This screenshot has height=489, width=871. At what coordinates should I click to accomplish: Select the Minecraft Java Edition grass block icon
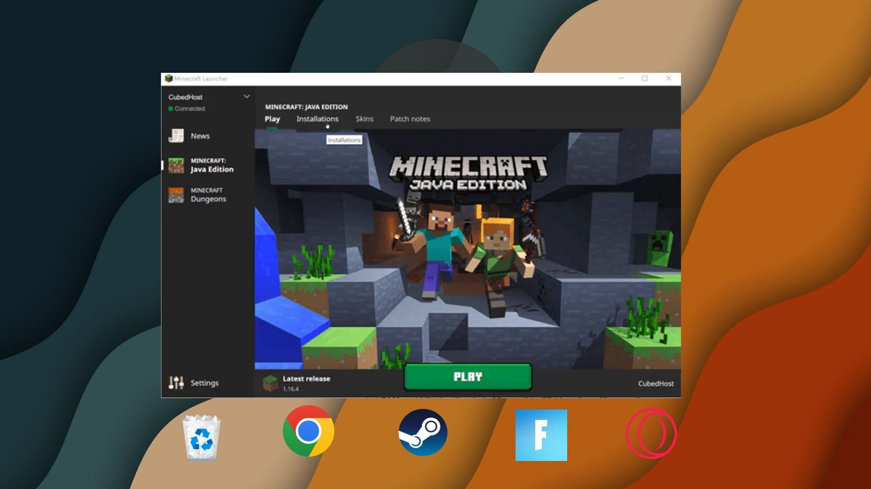pyautogui.click(x=176, y=165)
